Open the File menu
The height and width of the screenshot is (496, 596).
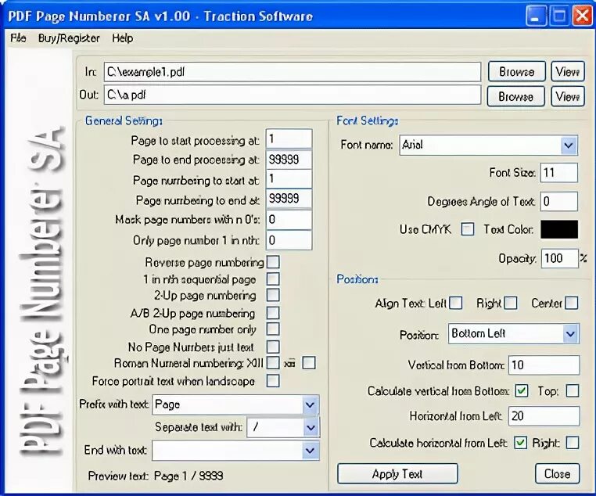coord(18,38)
